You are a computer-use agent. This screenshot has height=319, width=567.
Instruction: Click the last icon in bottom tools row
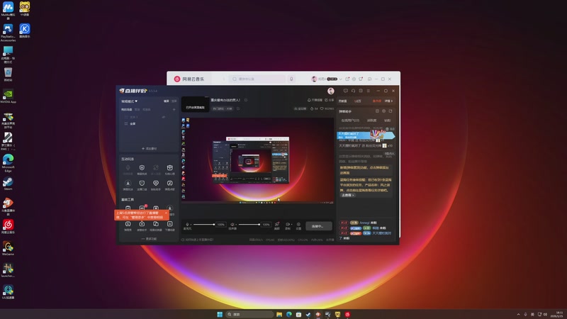[169, 224]
